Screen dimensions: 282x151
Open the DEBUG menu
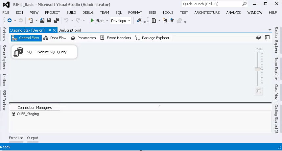(x=88, y=13)
